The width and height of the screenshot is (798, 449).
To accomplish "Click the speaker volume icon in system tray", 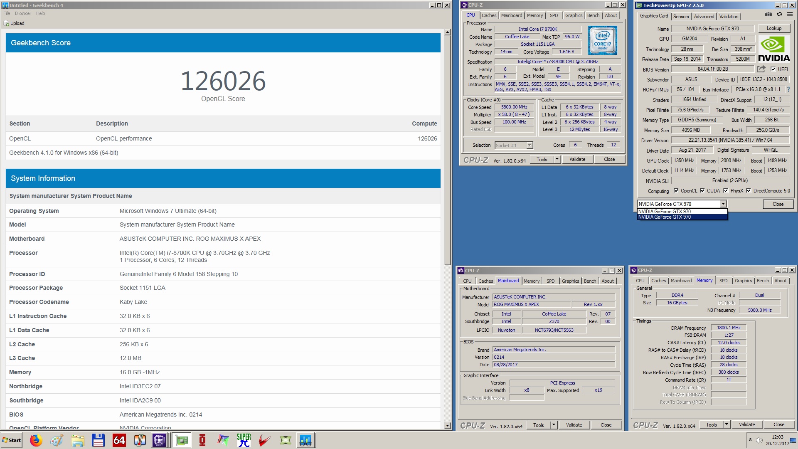I will pos(759,440).
